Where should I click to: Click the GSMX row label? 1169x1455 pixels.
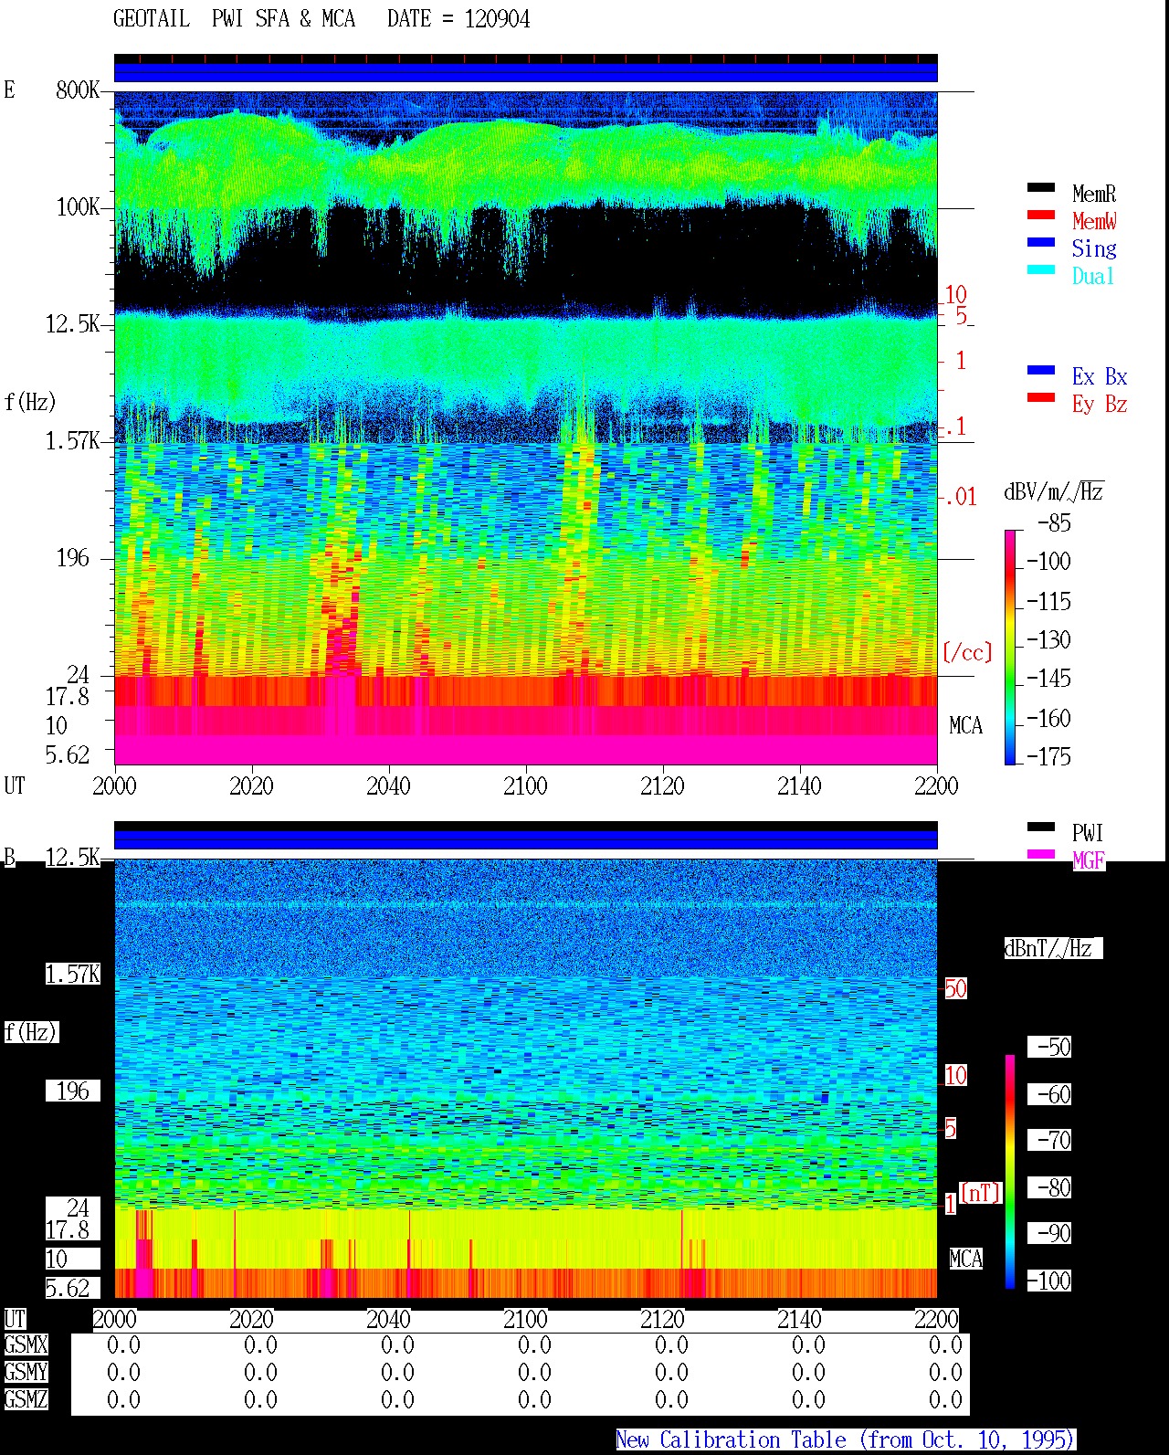[x=26, y=1344]
